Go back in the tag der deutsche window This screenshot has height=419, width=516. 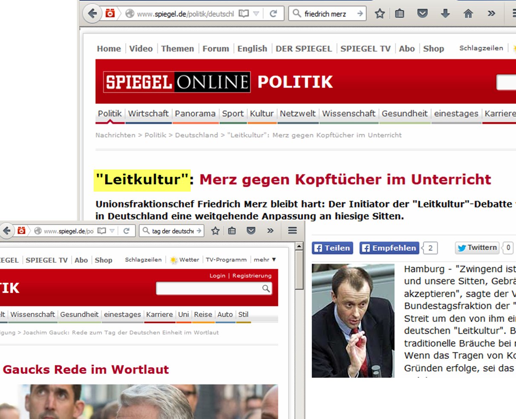tap(6, 231)
